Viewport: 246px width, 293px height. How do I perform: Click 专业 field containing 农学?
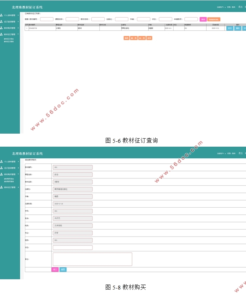click(73, 233)
